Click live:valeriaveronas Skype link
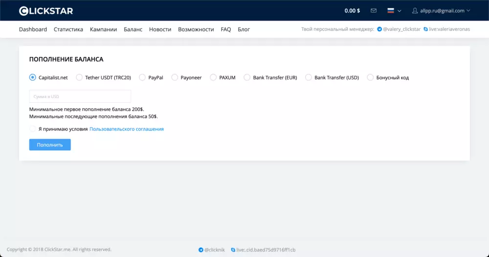The height and width of the screenshot is (257, 489). coord(449,29)
